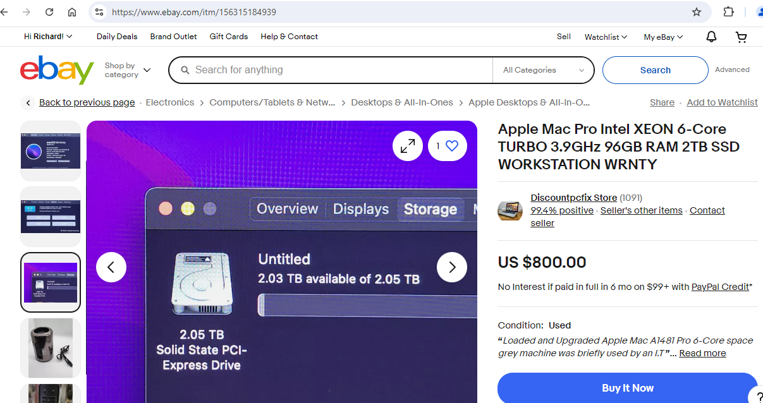Open the shopping cart icon
The image size is (763, 403).
coord(742,37)
